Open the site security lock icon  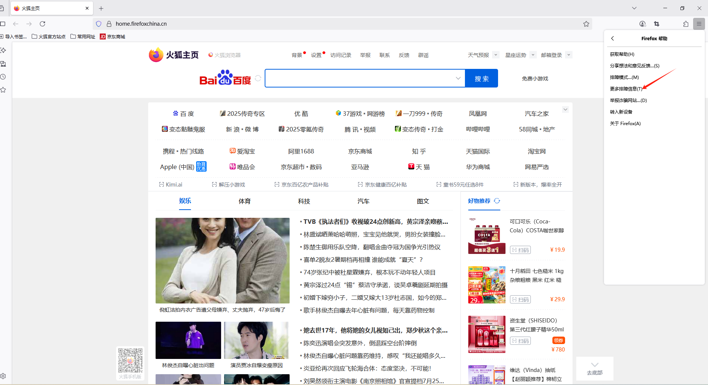click(109, 24)
